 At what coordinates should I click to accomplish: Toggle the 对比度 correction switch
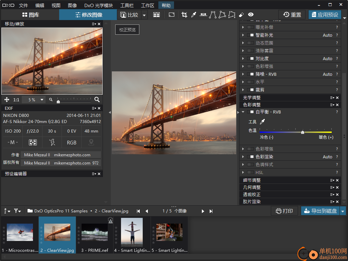(x=250, y=58)
